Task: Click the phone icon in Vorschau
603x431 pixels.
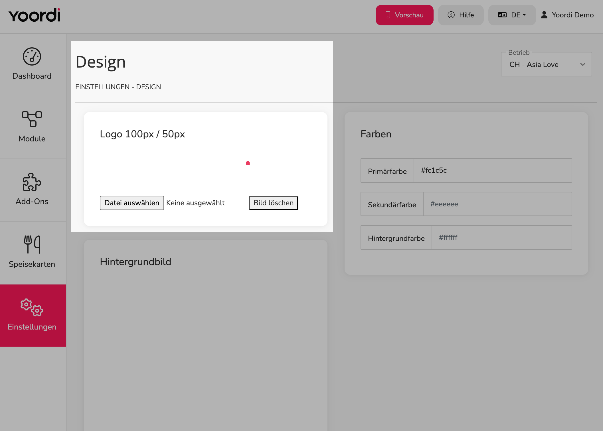Action: 388,15
